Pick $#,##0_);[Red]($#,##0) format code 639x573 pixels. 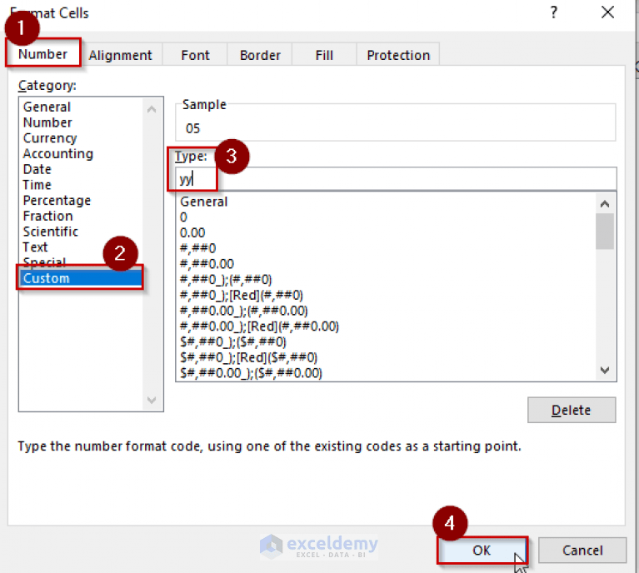(248, 357)
